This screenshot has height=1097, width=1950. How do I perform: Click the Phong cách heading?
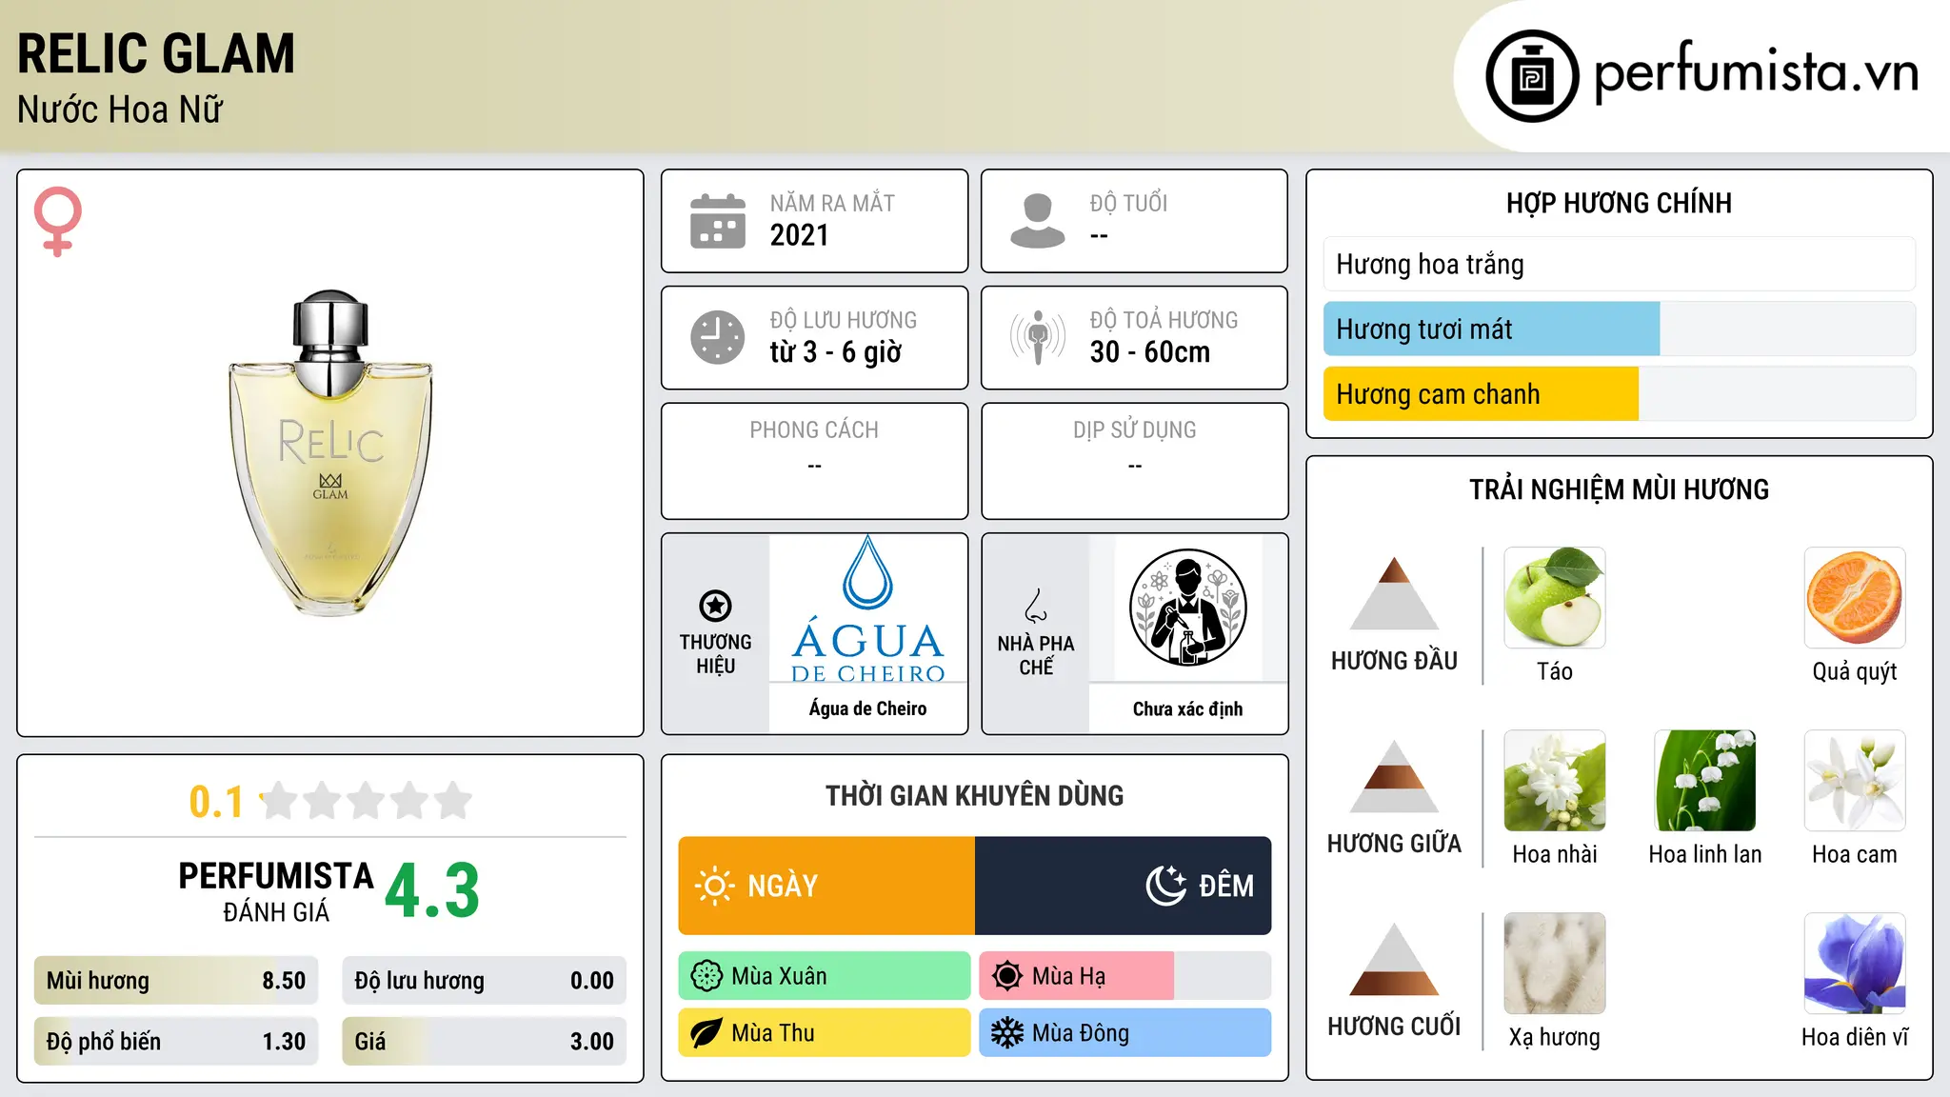point(814,430)
